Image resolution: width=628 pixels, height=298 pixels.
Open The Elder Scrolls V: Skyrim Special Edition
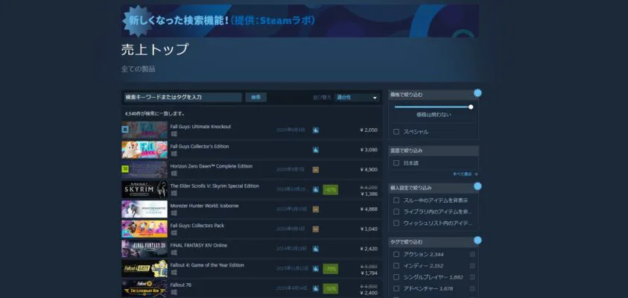(x=215, y=186)
